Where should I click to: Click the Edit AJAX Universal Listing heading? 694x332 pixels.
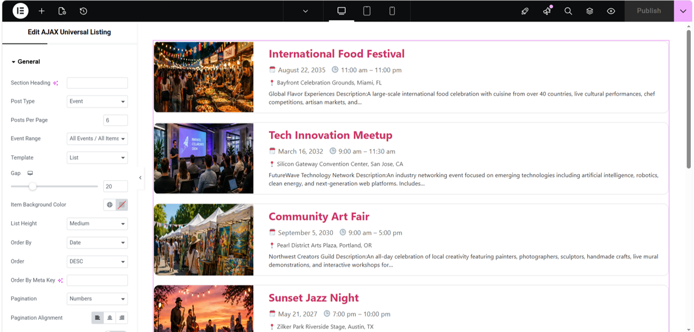pos(69,32)
